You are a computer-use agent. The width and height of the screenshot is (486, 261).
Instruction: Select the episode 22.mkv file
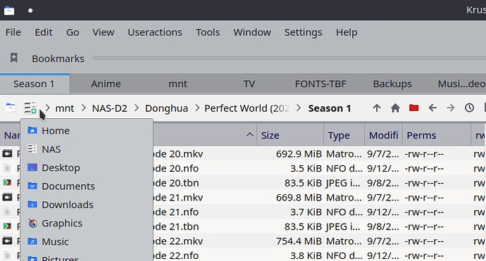pos(178,241)
